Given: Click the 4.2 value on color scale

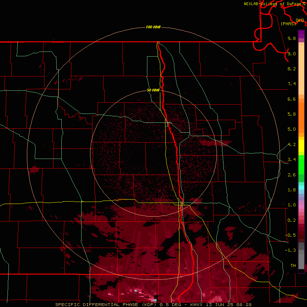Looking at the screenshot, I should (x=292, y=145).
